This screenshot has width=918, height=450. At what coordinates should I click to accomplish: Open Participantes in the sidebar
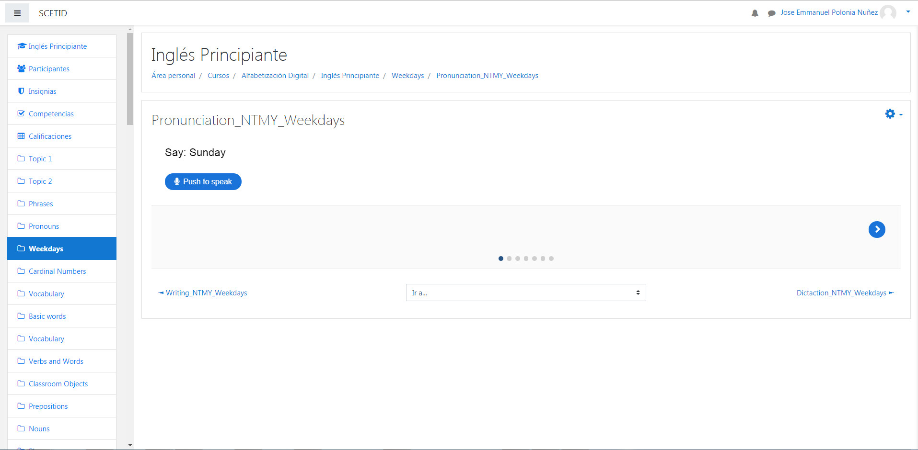(x=49, y=69)
